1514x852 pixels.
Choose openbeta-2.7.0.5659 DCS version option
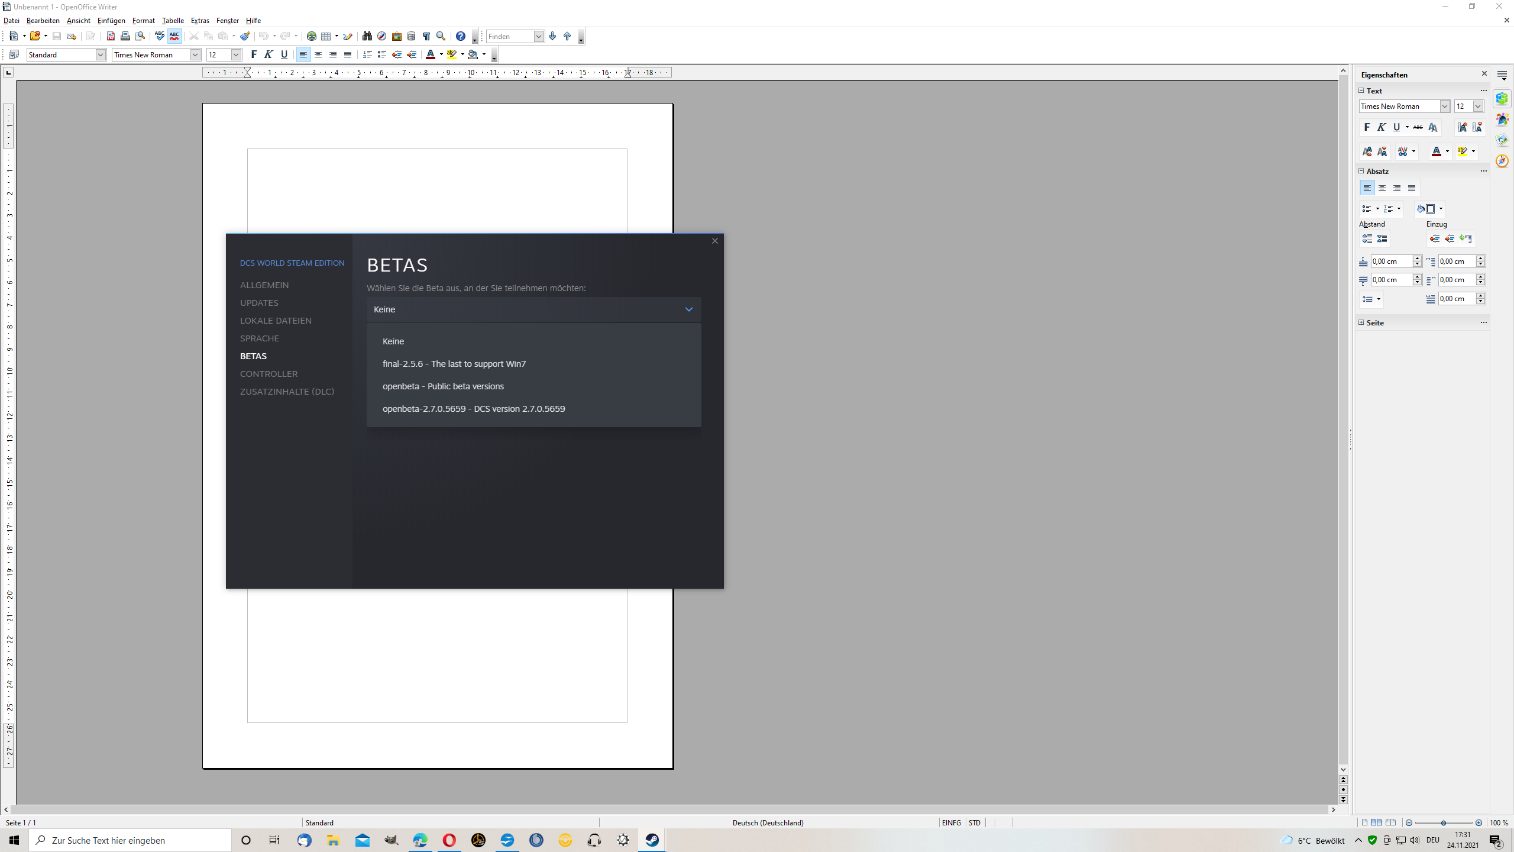coord(533,409)
